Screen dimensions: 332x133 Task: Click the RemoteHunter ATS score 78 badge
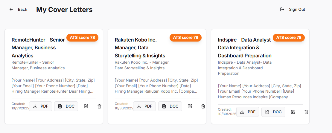pos(82,38)
